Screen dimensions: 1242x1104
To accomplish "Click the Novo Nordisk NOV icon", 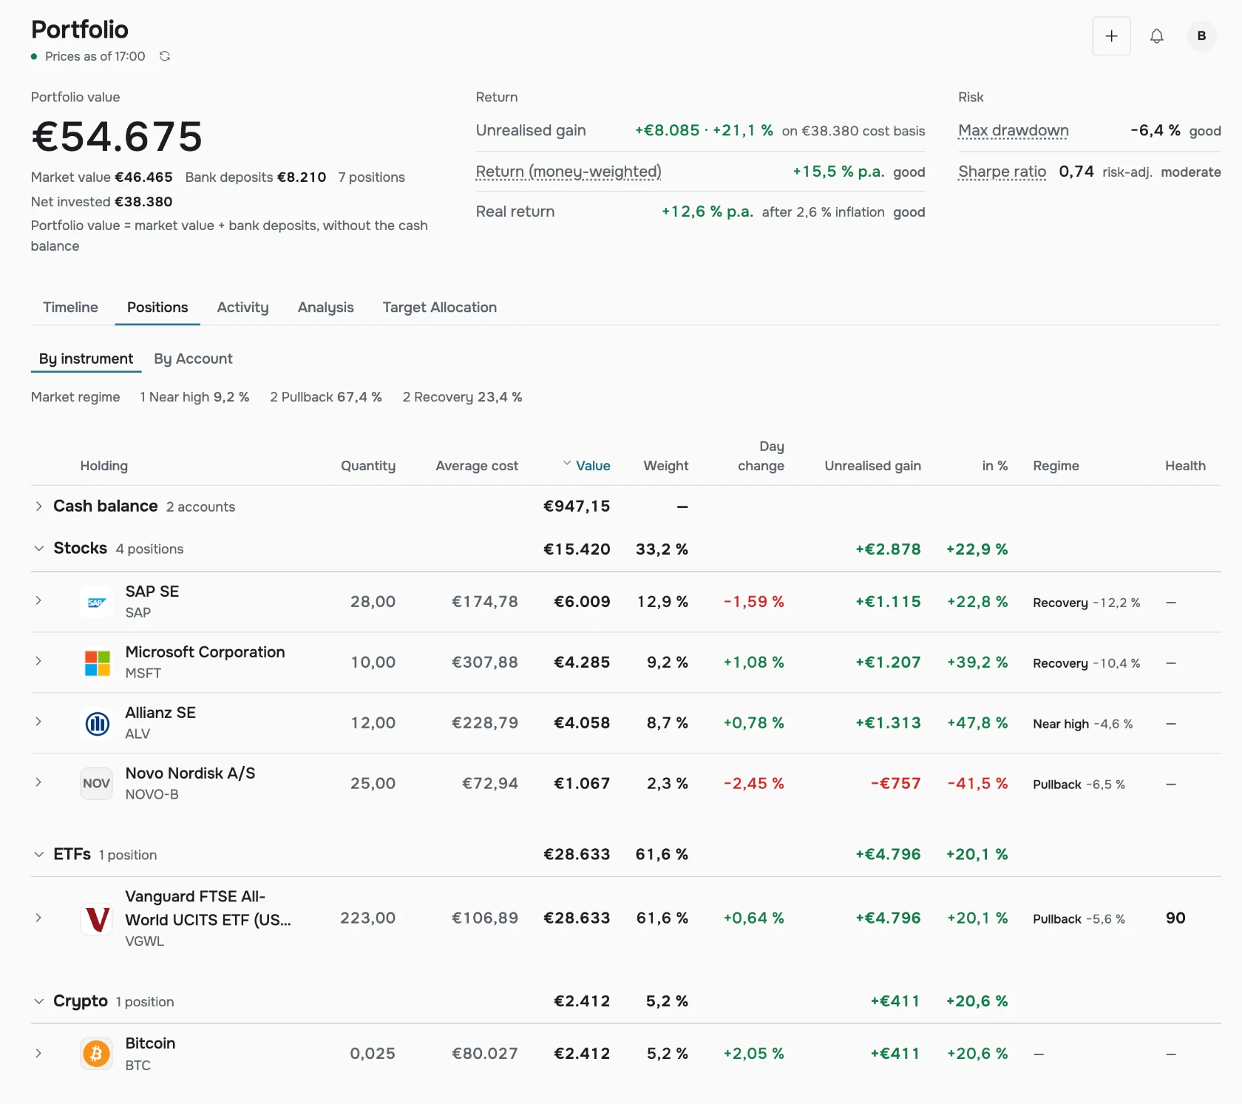I will pos(97,784).
